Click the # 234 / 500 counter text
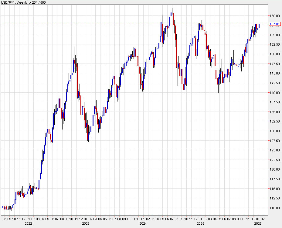282x228 pixels. tap(36, 3)
